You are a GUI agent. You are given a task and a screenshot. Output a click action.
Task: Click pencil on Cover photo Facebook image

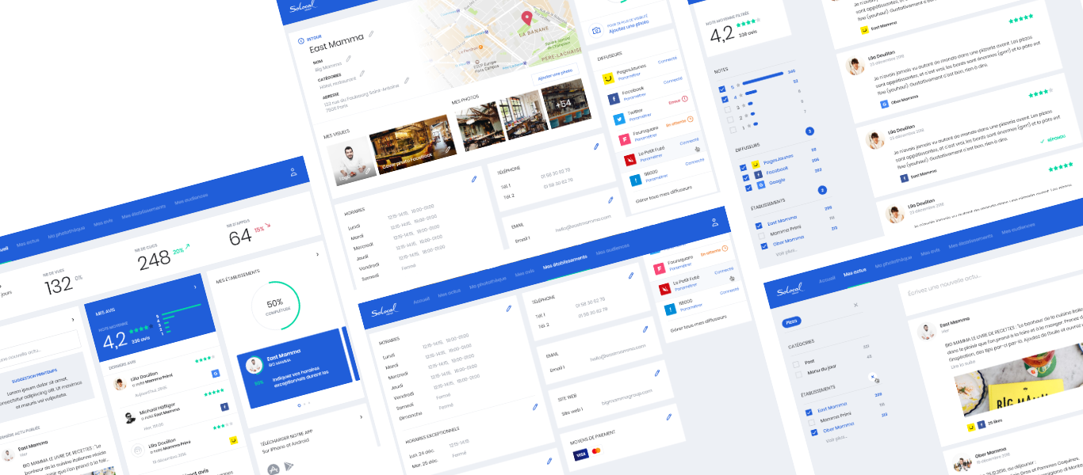click(x=448, y=149)
